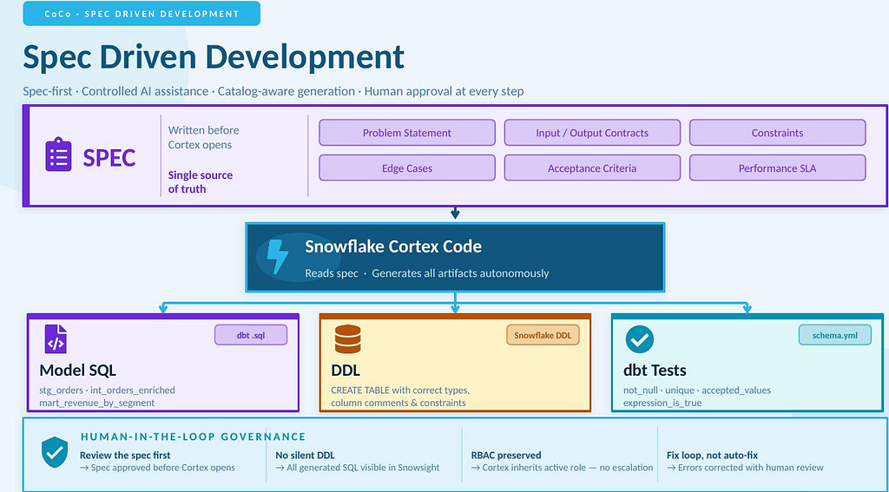Select the Problem Statement box
Viewport: 889px width, 492px height.
pos(407,133)
